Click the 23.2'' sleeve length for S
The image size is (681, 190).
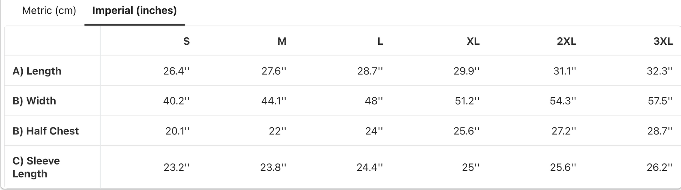tap(177, 167)
